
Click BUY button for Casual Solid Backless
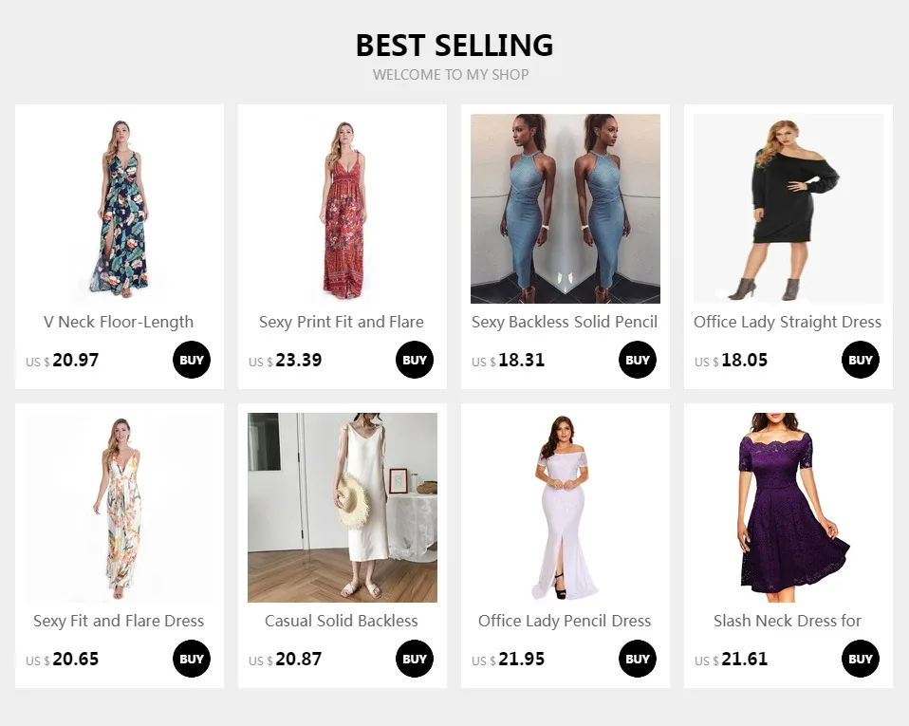click(x=415, y=659)
